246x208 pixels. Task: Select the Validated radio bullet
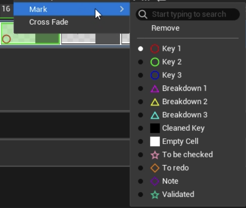(141, 194)
